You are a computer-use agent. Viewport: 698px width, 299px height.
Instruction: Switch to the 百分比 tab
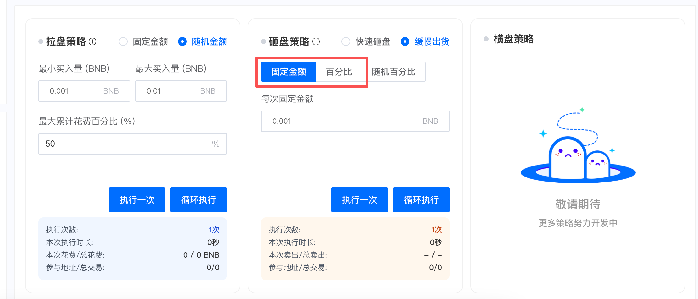(339, 72)
